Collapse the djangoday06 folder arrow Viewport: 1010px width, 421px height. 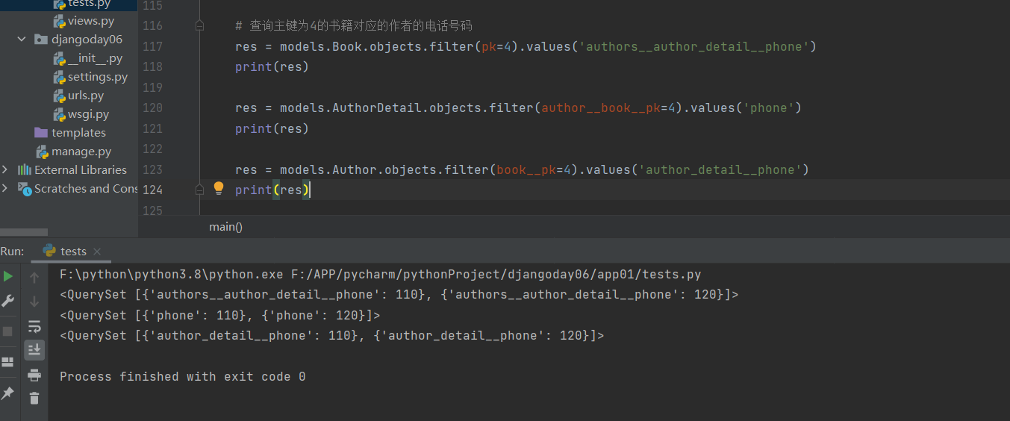click(22, 40)
